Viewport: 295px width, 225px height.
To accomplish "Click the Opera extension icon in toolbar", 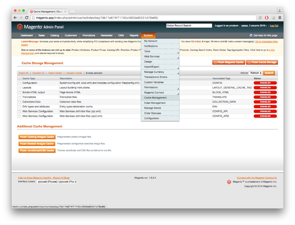I will click(x=266, y=18).
